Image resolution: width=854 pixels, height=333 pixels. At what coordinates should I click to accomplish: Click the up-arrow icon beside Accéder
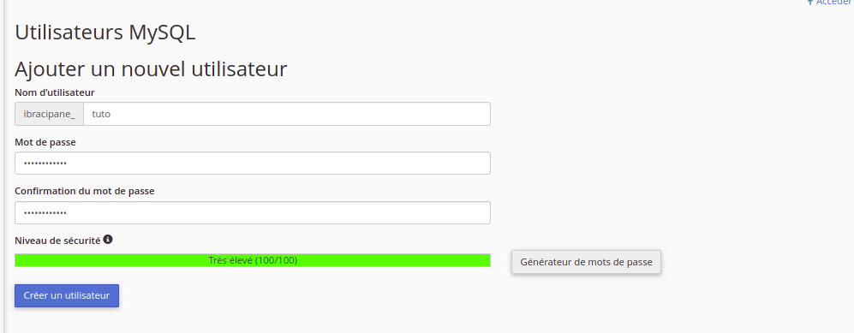coord(809,3)
